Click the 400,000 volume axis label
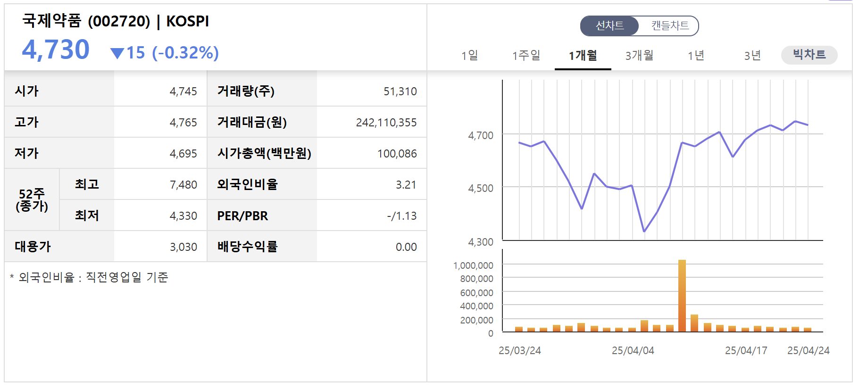 point(476,306)
